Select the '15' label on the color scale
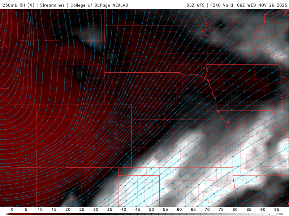 [x=54, y=210]
